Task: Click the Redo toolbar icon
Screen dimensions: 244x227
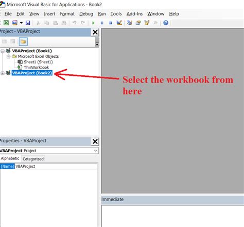Action: (x=83, y=23)
